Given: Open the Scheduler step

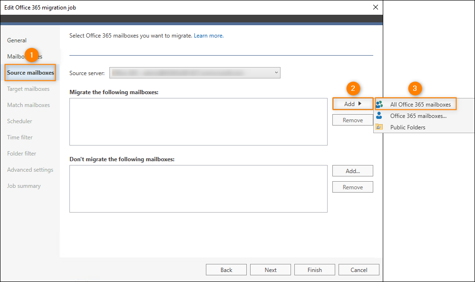Looking at the screenshot, I should point(19,121).
